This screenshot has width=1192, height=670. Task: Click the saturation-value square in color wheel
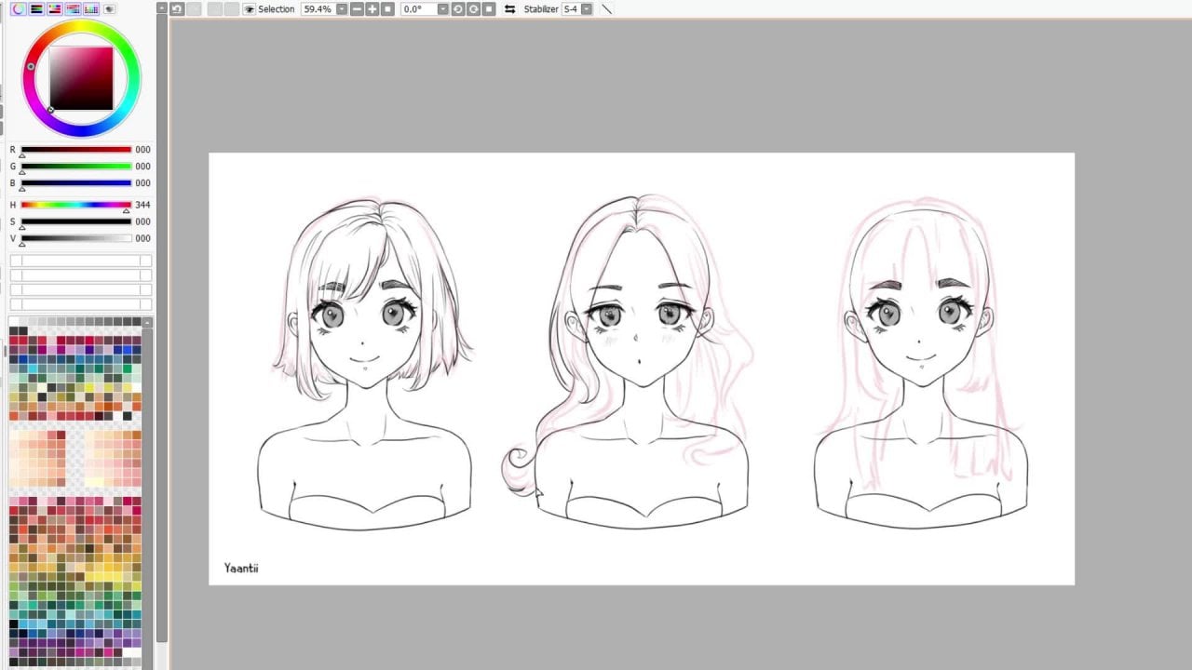[x=81, y=79]
